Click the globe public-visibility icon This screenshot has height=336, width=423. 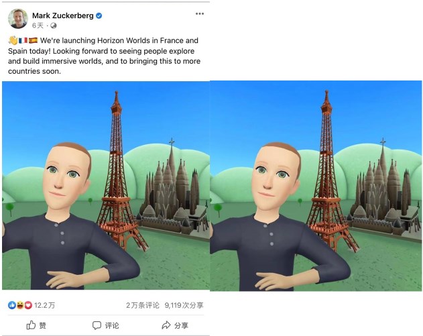click(x=54, y=25)
